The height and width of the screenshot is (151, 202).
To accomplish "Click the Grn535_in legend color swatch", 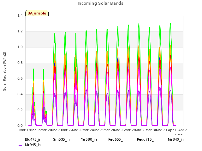I will point(48,140).
